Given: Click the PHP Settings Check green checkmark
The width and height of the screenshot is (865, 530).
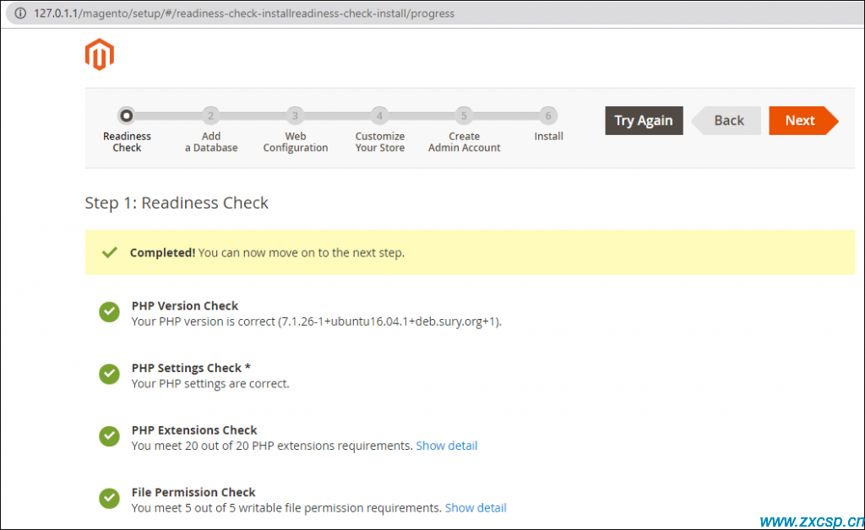Looking at the screenshot, I should 109,374.
